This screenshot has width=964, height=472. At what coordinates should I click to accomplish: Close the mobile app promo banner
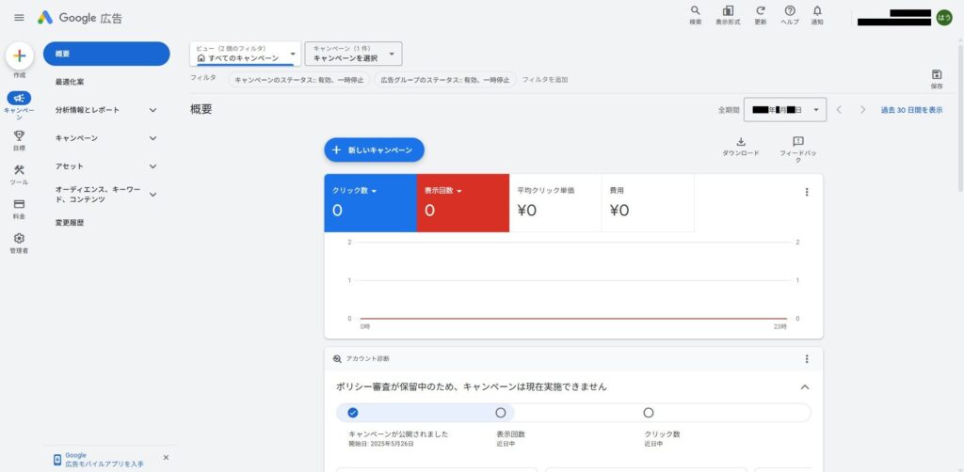click(x=166, y=458)
